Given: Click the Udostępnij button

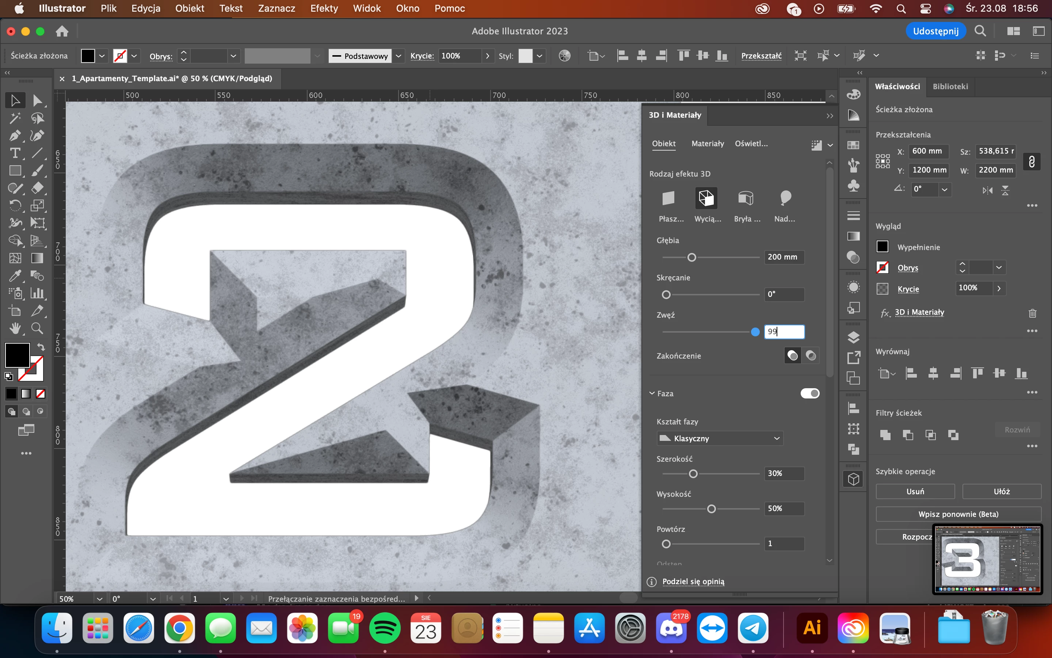Looking at the screenshot, I should point(935,31).
